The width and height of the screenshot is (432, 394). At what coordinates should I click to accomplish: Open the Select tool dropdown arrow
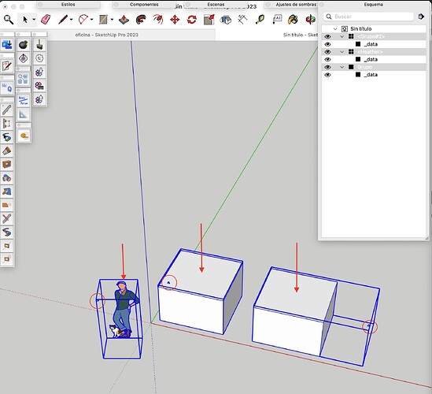pyautogui.click(x=34, y=20)
